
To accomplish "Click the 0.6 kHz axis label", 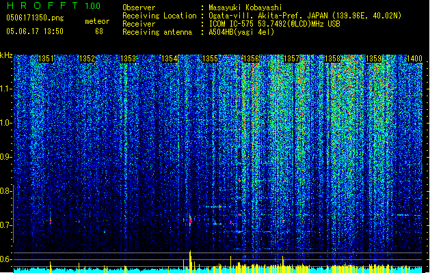I will pyautogui.click(x=5, y=259).
